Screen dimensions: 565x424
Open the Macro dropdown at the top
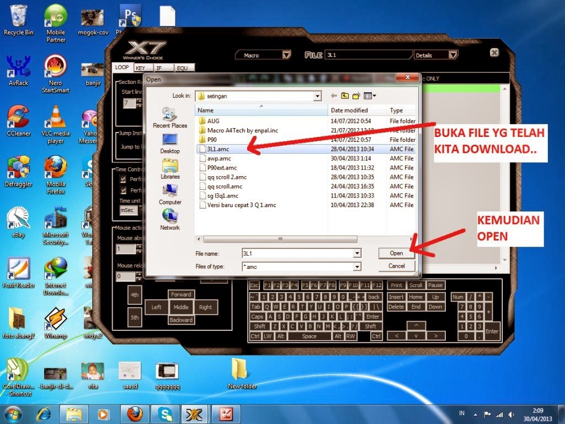286,55
